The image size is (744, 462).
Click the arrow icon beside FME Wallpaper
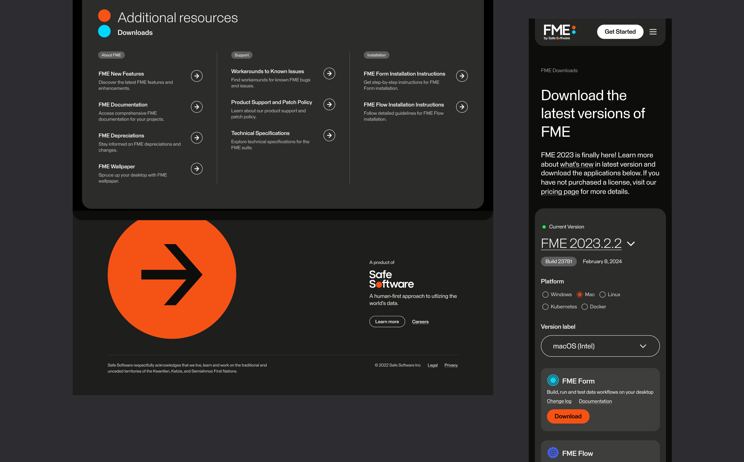[197, 169]
